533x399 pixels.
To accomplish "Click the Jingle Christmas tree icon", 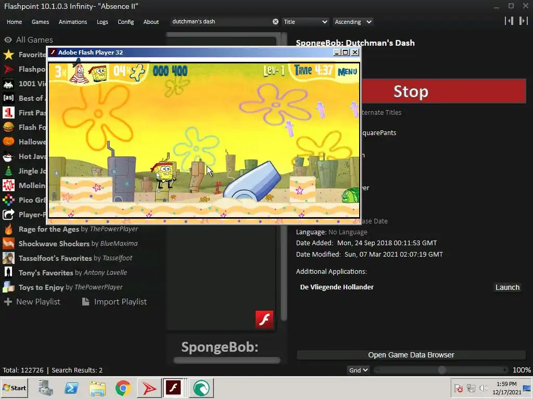I will click(x=8, y=170).
